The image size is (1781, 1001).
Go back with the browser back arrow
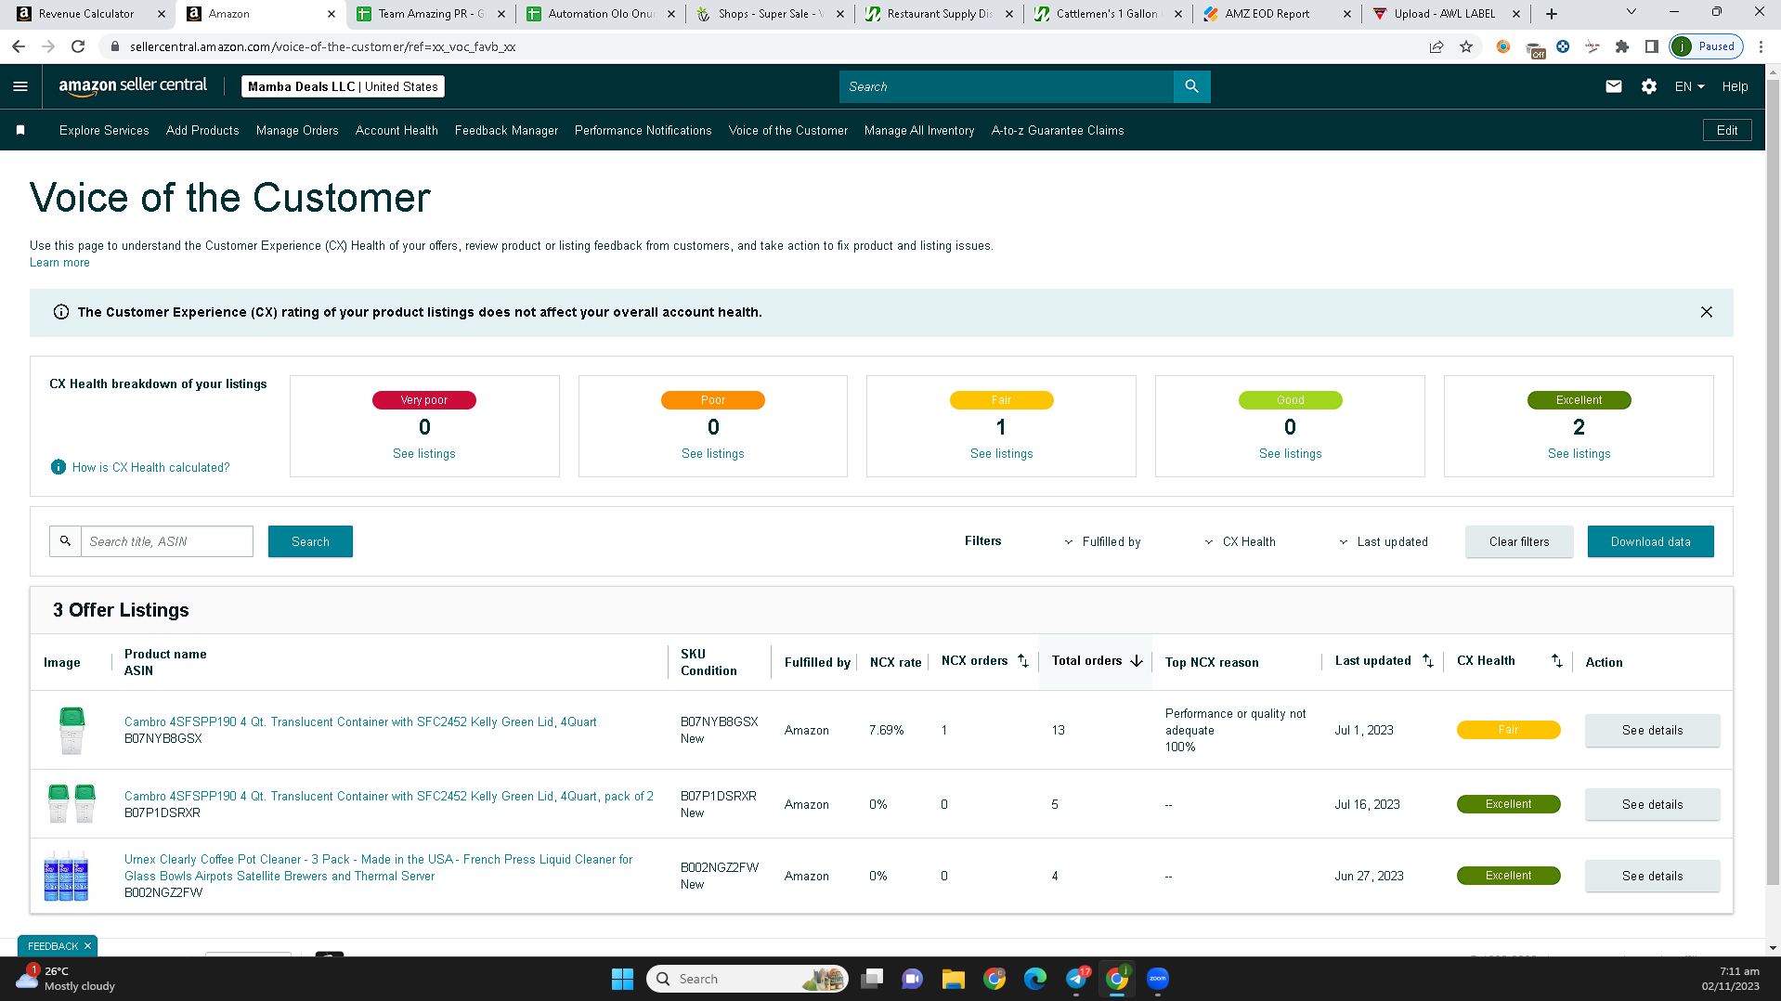pos(19,46)
